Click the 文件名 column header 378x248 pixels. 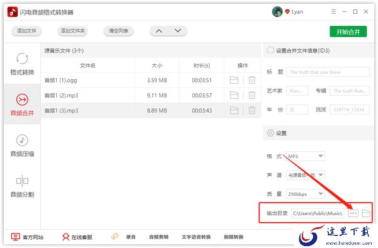tap(88, 65)
